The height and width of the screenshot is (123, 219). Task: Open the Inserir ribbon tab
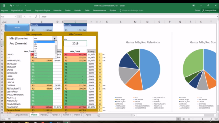[29, 10]
